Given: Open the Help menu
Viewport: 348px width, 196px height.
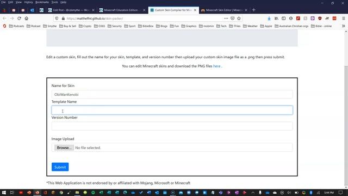Looking at the screenshot, I should point(63,2).
